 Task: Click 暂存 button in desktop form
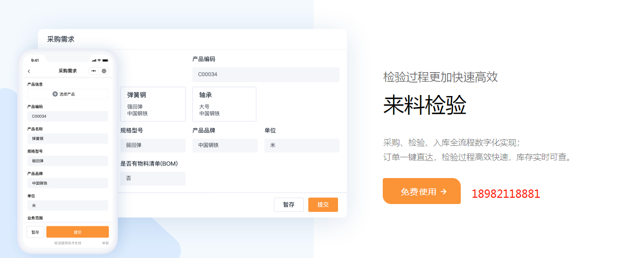point(289,205)
